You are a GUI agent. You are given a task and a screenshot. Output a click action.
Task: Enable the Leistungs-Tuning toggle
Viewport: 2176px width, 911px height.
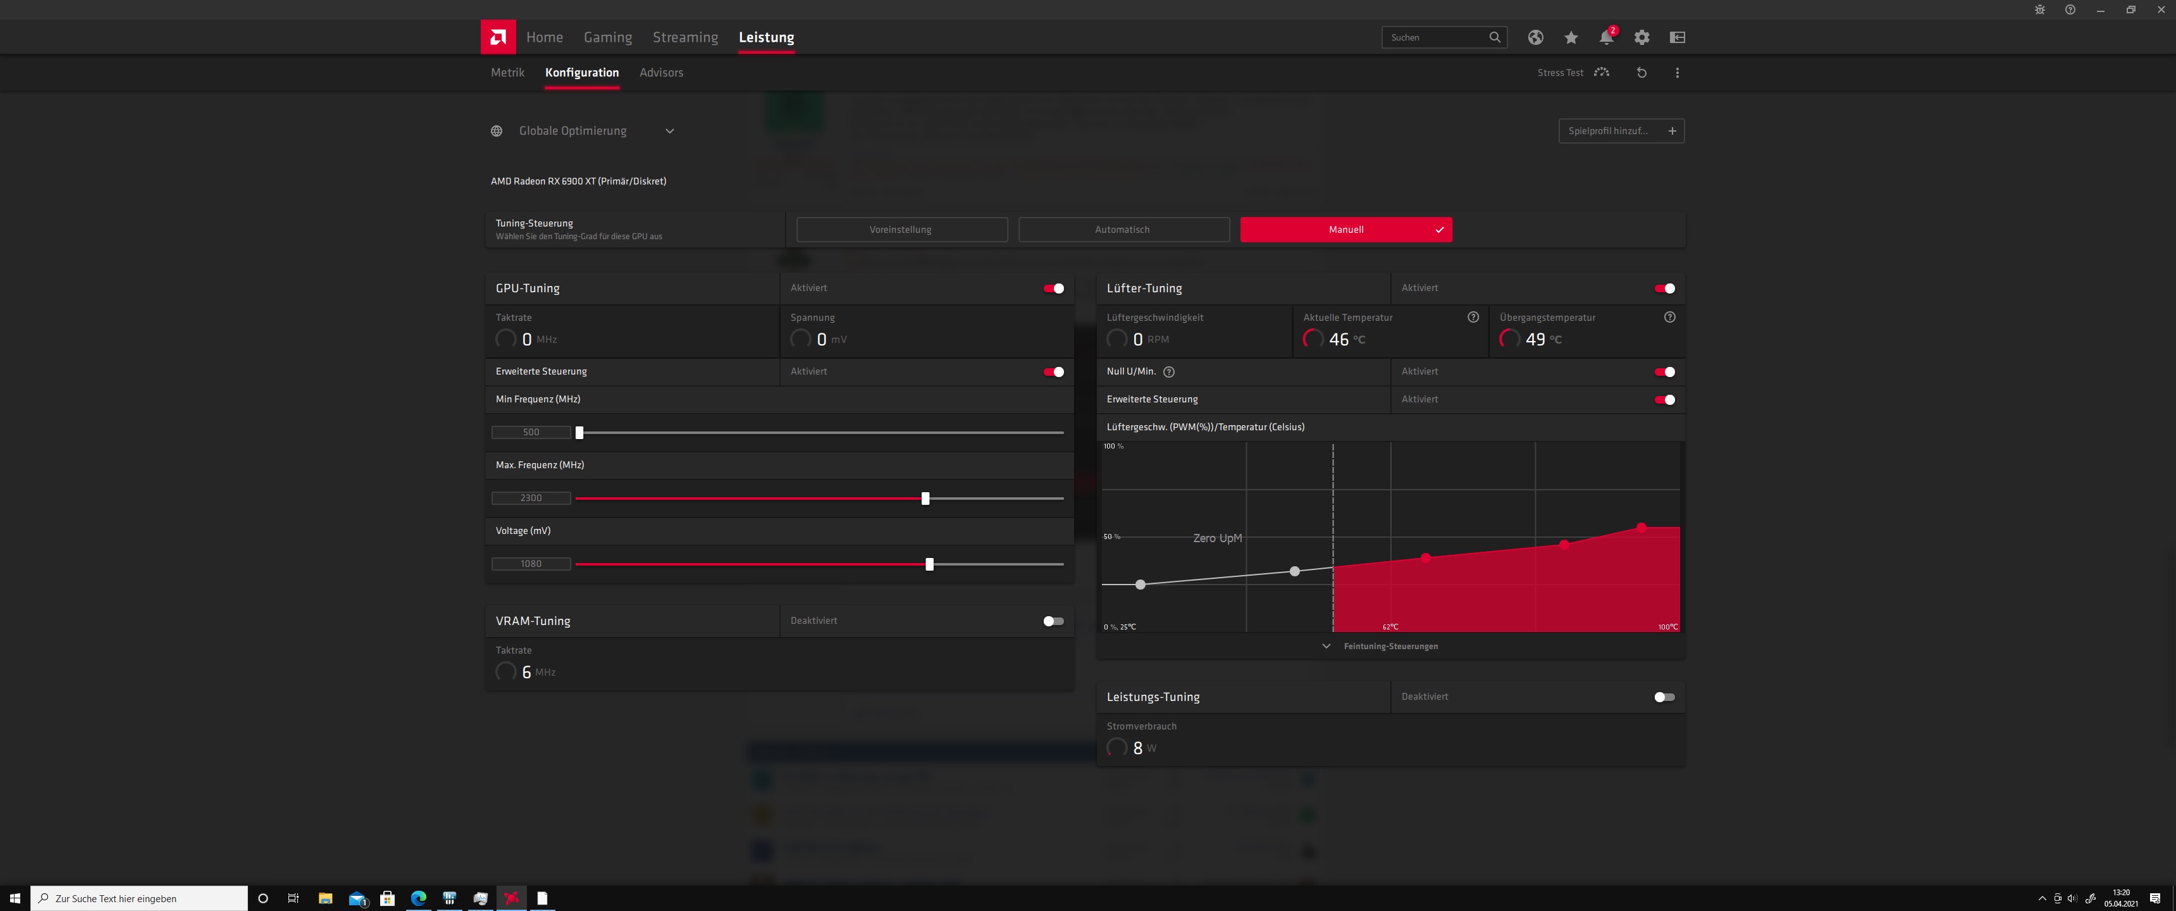[1664, 697]
